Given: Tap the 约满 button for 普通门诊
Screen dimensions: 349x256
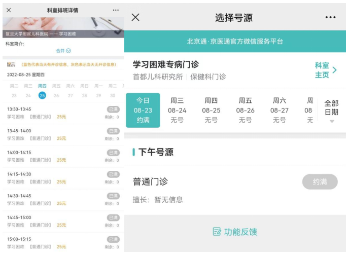Looking at the screenshot, I should point(320,181).
